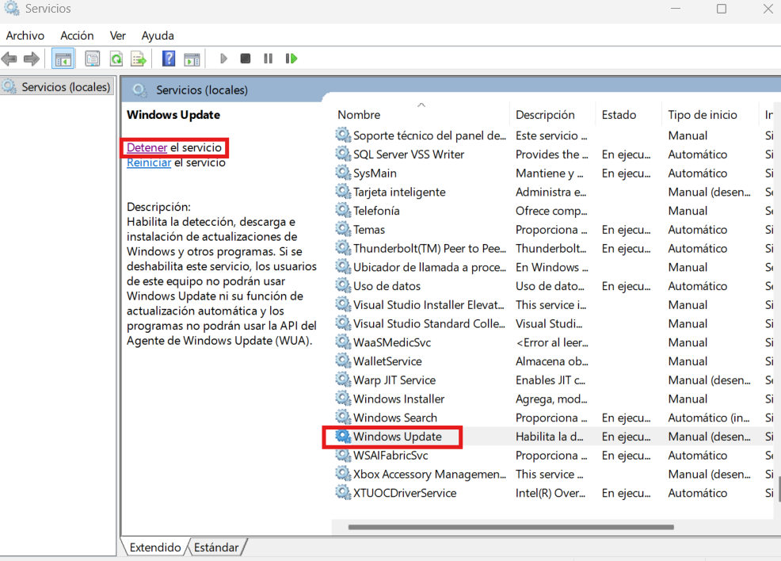Viewport: 781px width, 561px height.
Task: Click the Start service play icon
Action: tap(223, 59)
